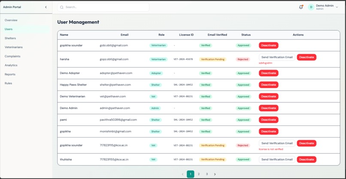Viewport: 346px width, 179px height.
Task: Deactivate the thuhisha user
Action: [x=307, y=159]
